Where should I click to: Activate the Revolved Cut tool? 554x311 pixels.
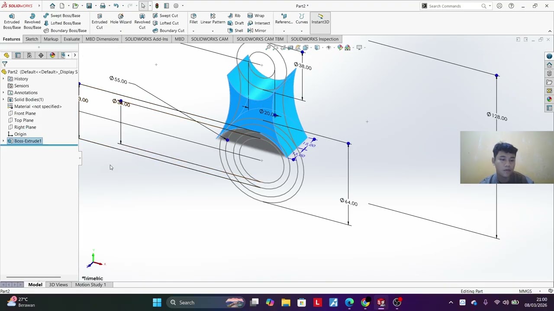click(x=142, y=22)
